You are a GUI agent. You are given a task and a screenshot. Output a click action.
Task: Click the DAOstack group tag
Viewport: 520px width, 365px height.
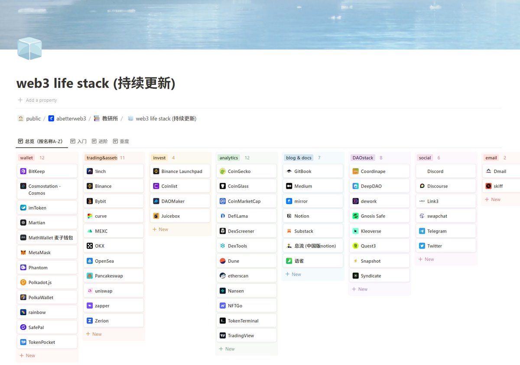click(363, 158)
